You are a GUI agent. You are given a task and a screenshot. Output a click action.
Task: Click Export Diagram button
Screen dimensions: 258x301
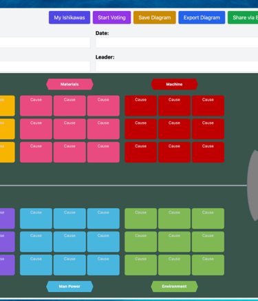(202, 17)
